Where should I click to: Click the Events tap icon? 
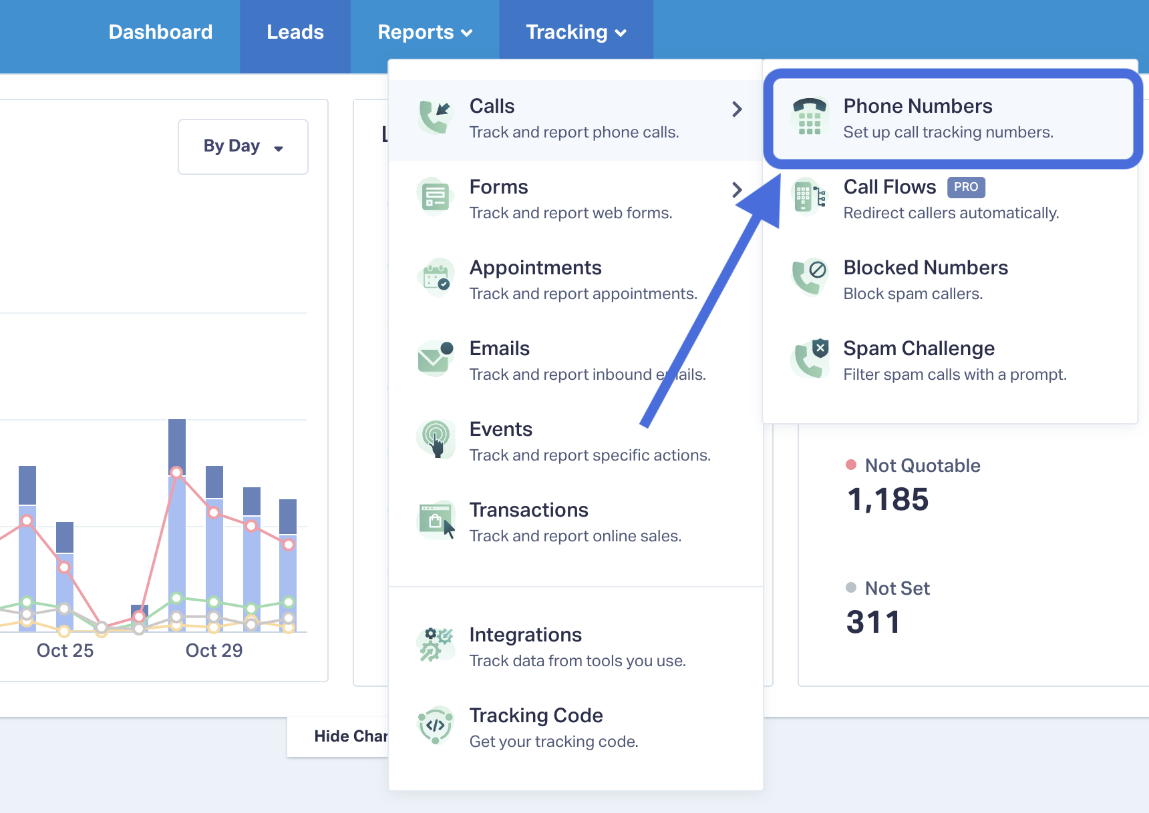[435, 439]
